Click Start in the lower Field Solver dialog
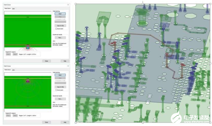 click(x=60, y=75)
